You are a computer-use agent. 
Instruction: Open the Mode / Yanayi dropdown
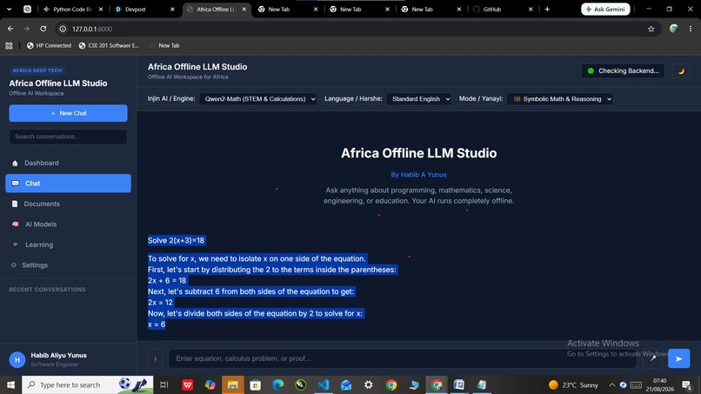coord(560,99)
